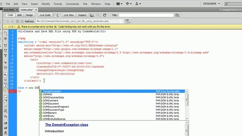Click the stop loading icon
Screen dimensions: 242x136
click(17, 21)
